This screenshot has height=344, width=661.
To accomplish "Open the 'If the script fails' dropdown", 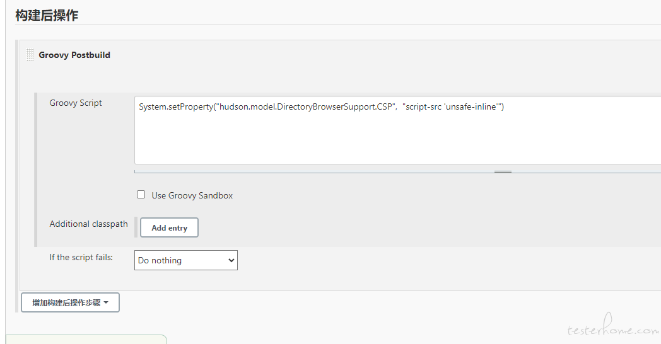I will click(186, 260).
